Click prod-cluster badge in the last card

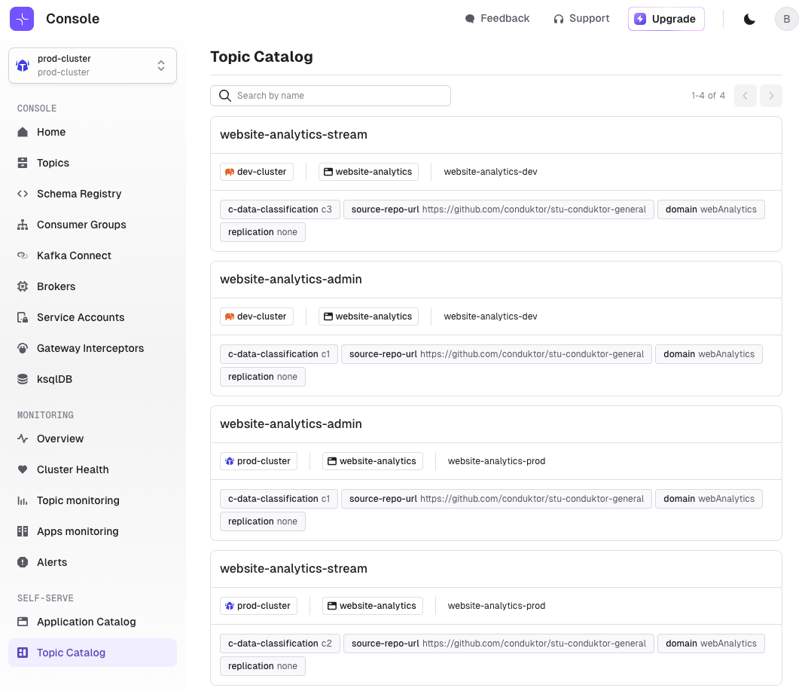click(258, 606)
